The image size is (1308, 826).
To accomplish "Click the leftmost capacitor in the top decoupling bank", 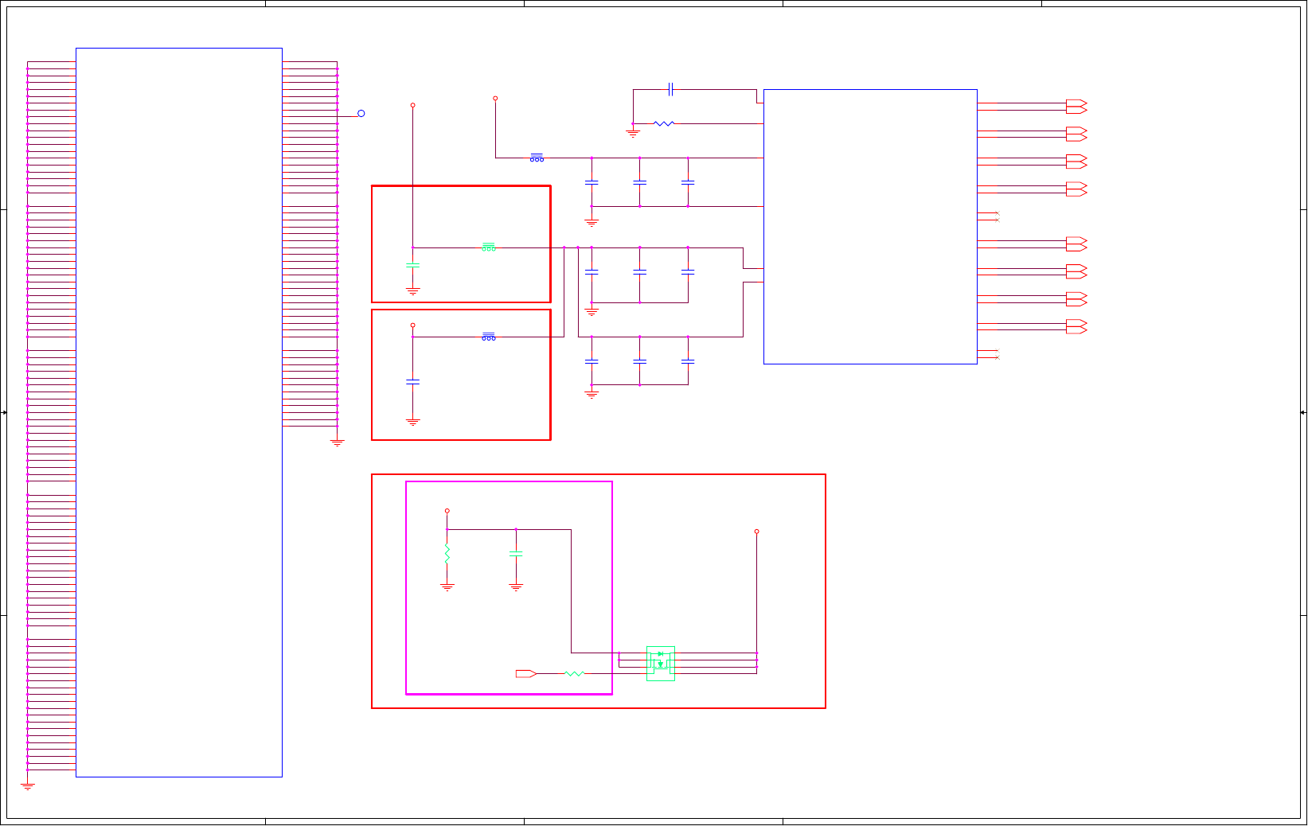I will (592, 182).
